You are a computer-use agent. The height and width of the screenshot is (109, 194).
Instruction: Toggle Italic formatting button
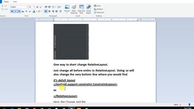pos(15,12)
